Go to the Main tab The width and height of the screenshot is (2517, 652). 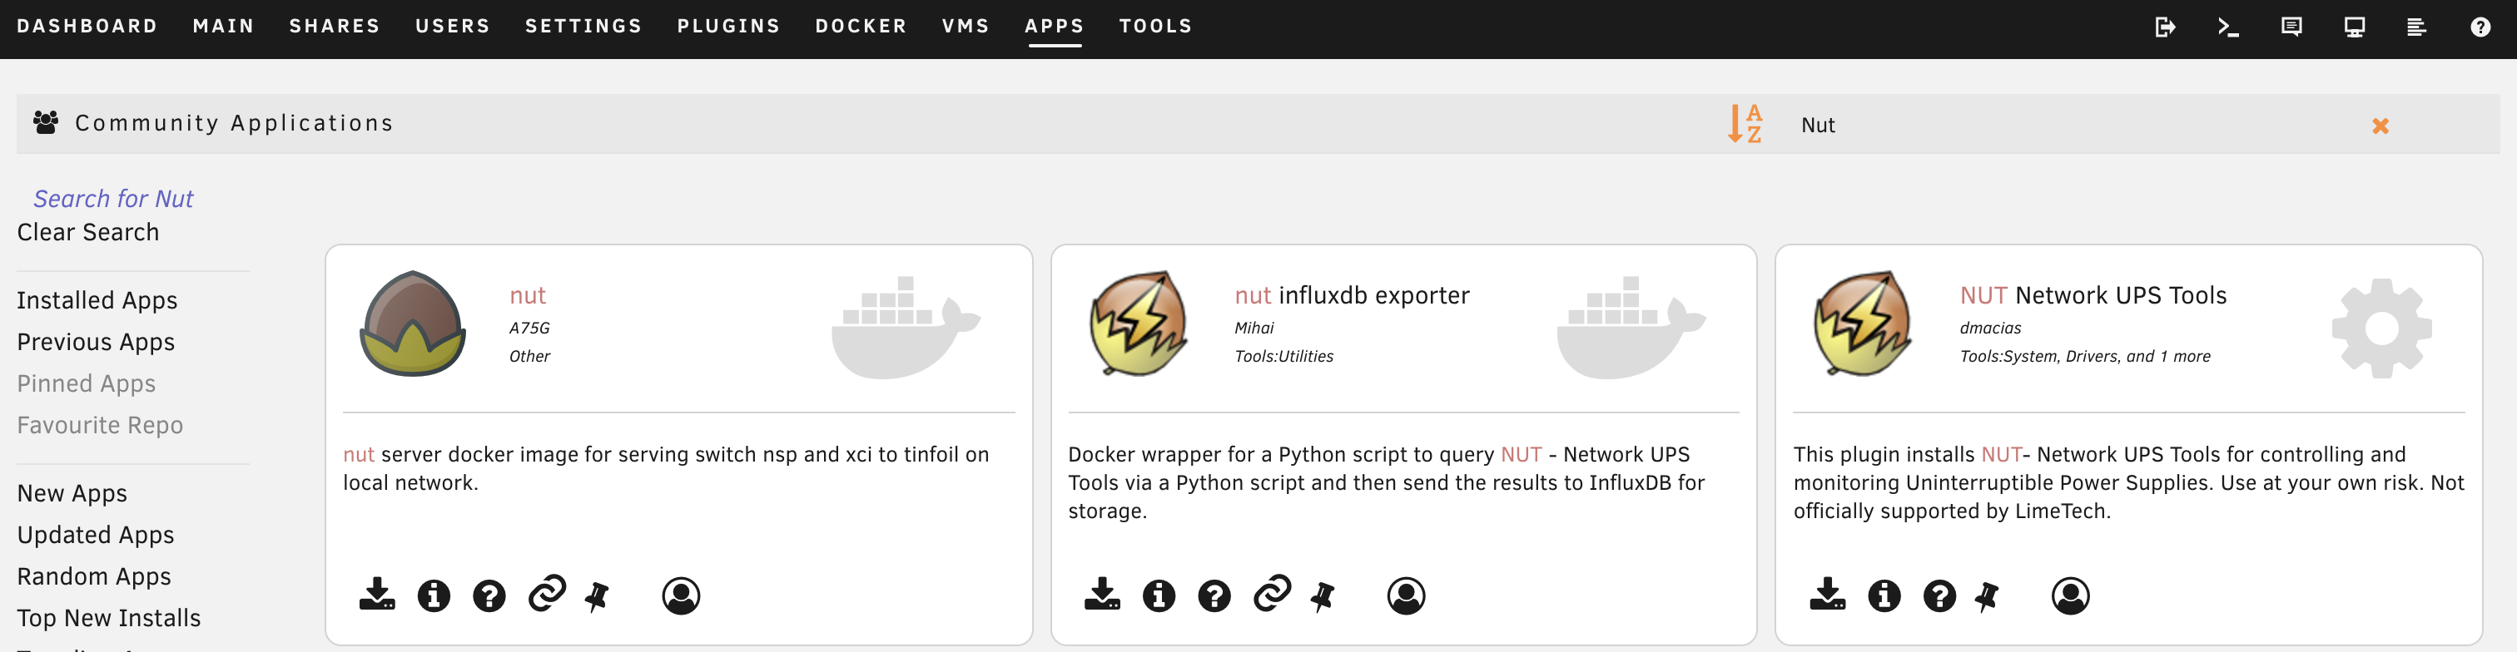(x=224, y=27)
